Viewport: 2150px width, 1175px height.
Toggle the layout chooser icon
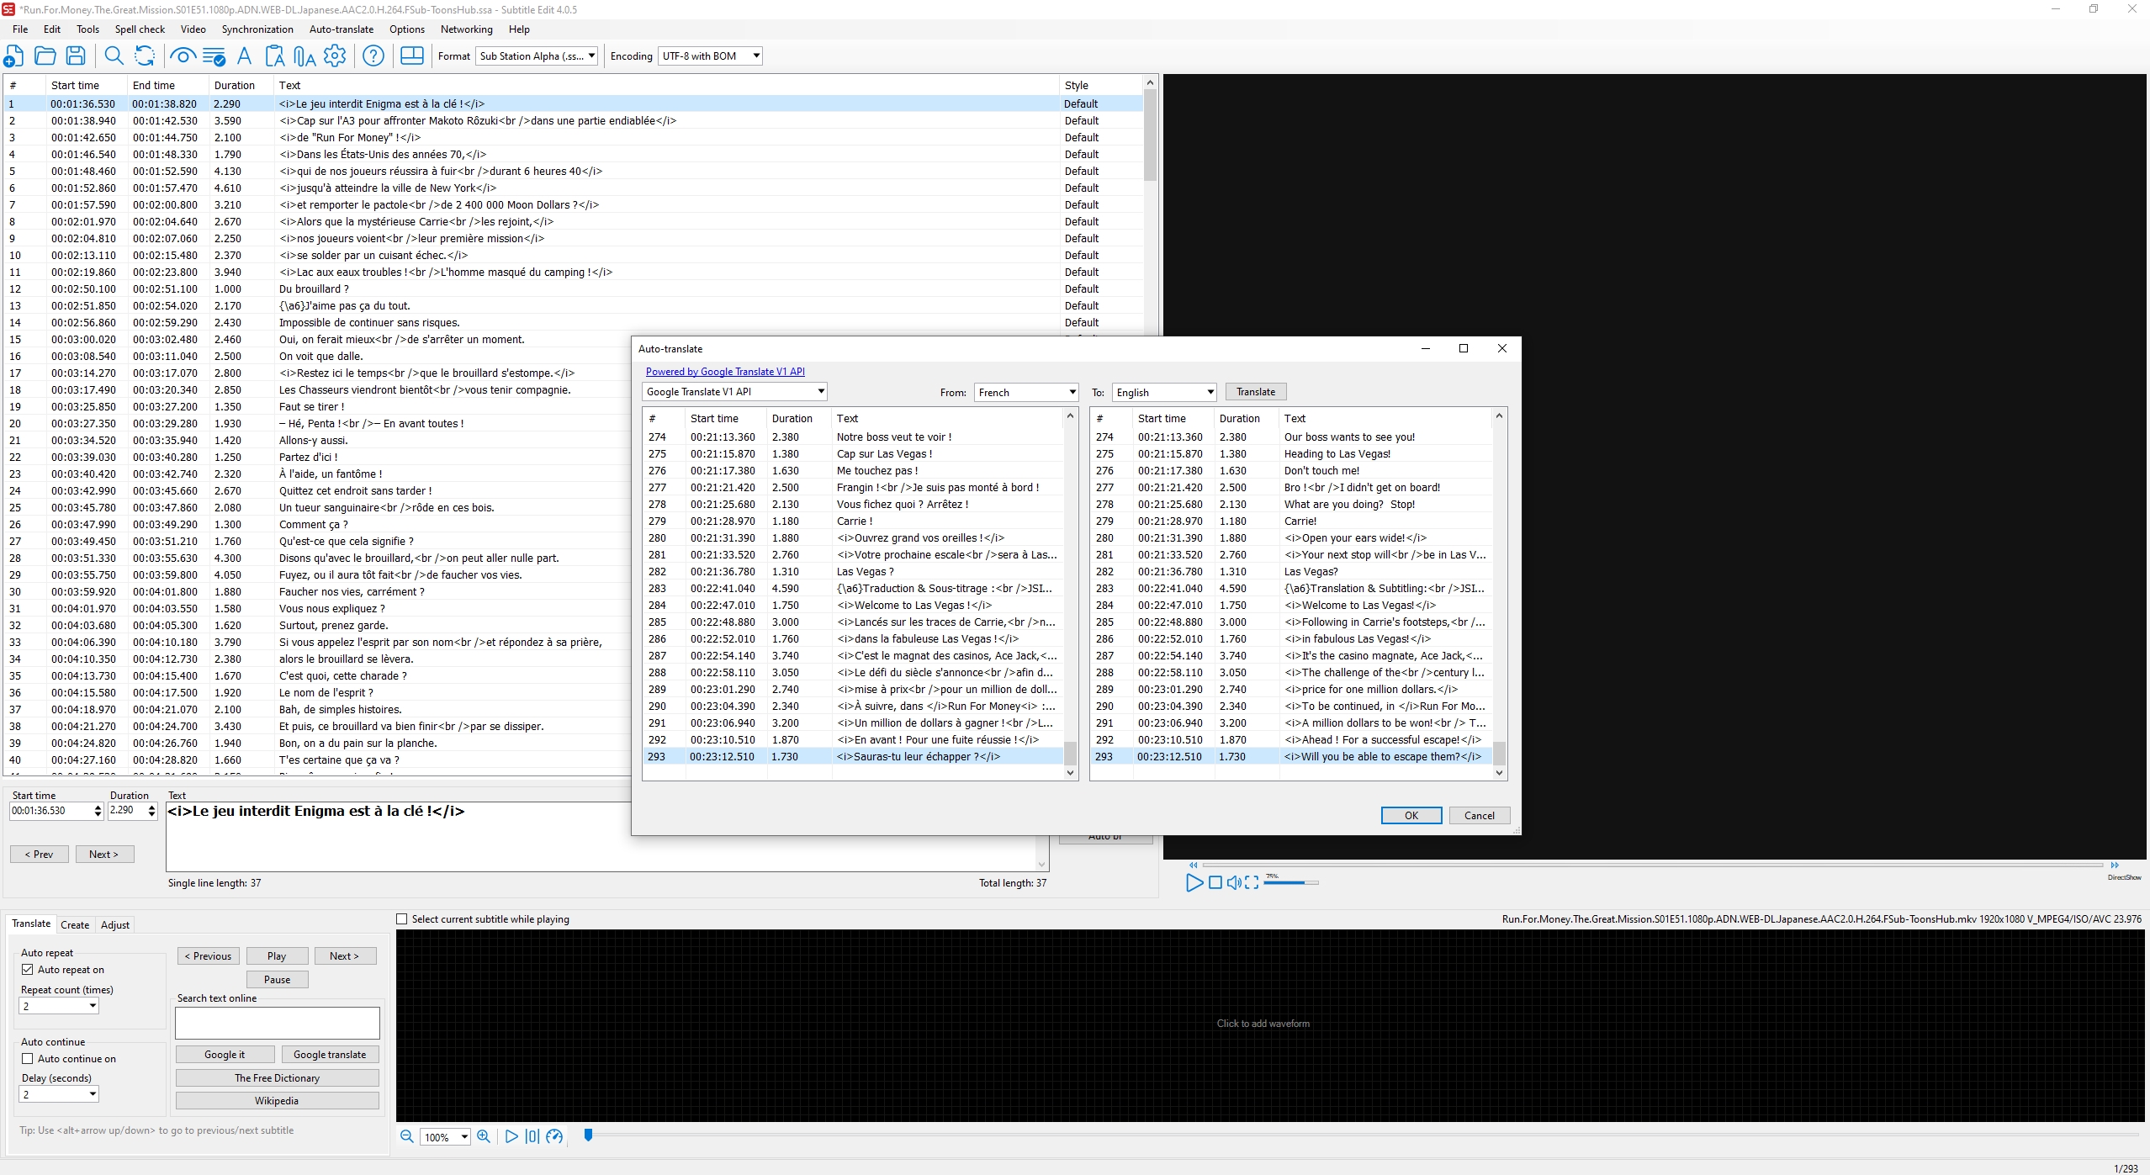tap(412, 56)
